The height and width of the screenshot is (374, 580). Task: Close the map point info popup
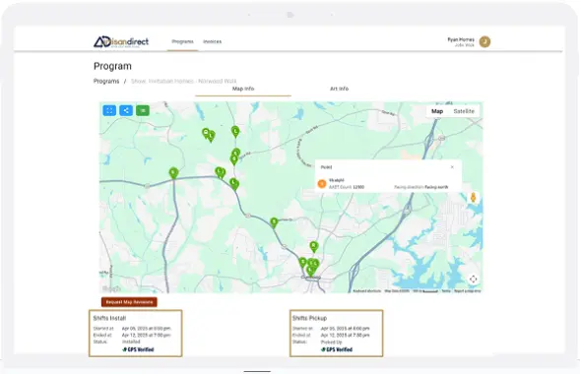452,167
